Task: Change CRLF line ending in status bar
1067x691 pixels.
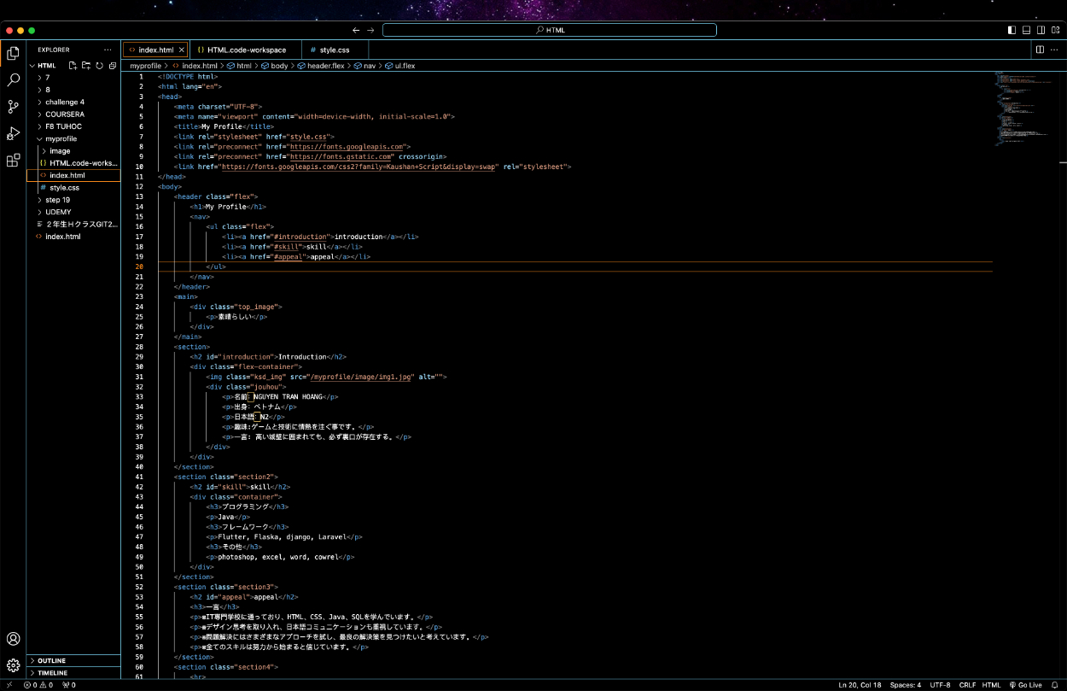Action: pyautogui.click(x=967, y=684)
